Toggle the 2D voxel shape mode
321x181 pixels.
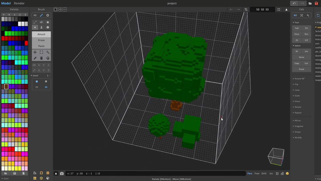click(x=37, y=87)
